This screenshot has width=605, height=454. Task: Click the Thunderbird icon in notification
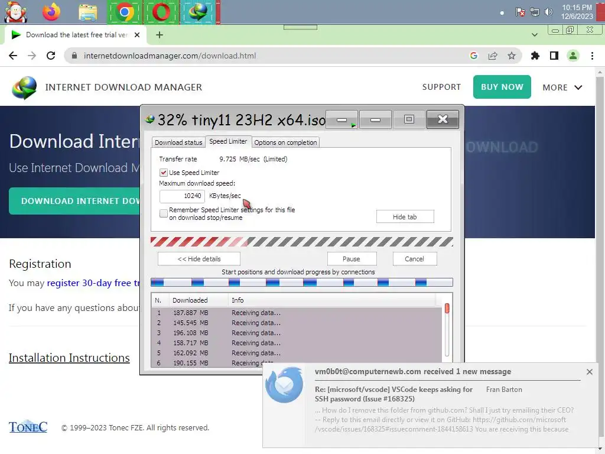point(284,385)
